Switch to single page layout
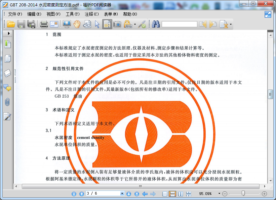This screenshot has height=200, width=276. pos(165,194)
